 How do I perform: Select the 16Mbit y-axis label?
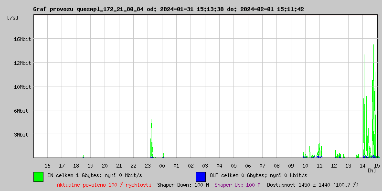coord(22,39)
